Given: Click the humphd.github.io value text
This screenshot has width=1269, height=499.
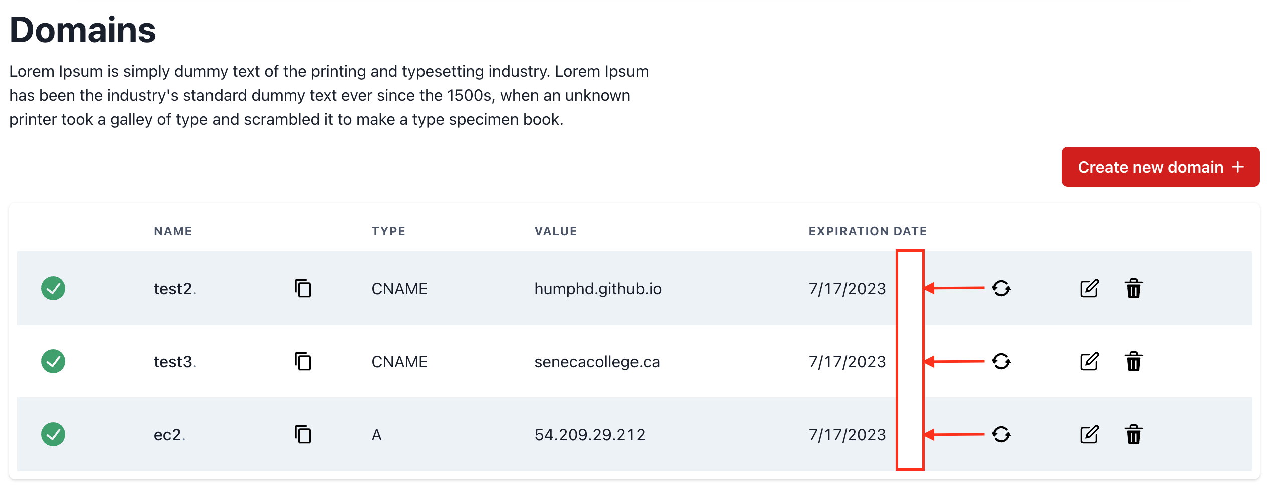Looking at the screenshot, I should [598, 289].
